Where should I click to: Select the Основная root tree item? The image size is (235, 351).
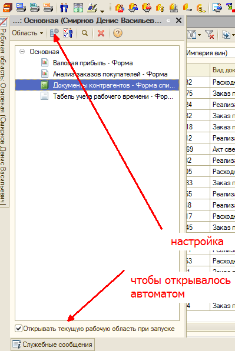click(44, 52)
